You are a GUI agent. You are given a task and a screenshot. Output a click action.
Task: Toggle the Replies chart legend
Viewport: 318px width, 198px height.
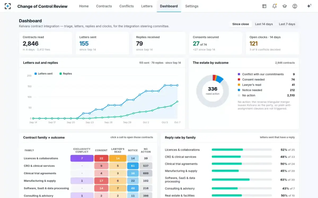tap(66, 74)
